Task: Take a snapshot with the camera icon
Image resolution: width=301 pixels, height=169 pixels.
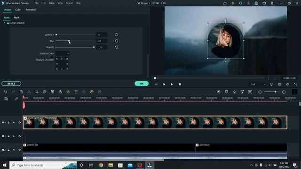Action: tap(280, 84)
